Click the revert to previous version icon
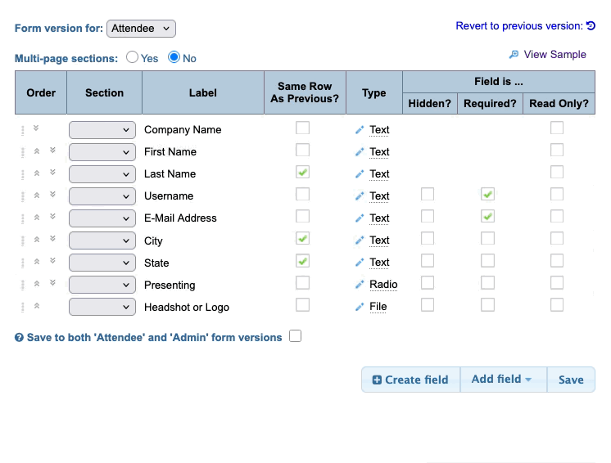Screen dimensions: 611x463 591,26
